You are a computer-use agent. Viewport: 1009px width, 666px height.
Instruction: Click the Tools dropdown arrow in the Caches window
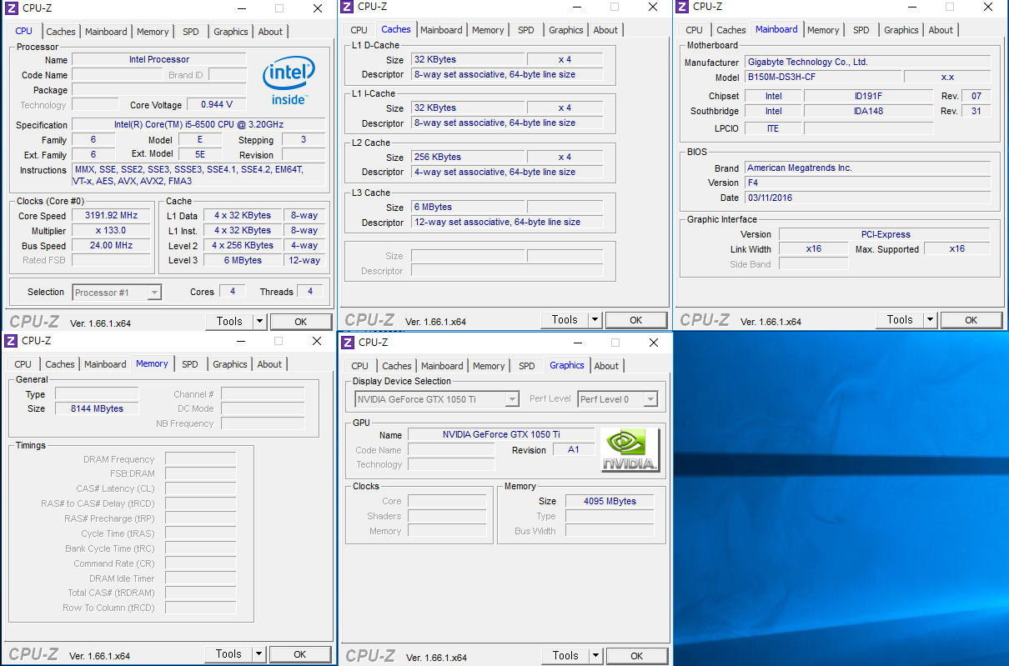tap(595, 320)
